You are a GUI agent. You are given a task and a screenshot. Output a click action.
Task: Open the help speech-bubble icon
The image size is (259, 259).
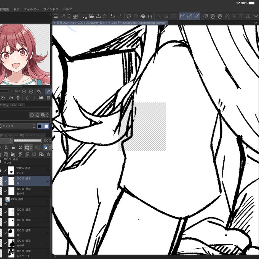click(206, 16)
